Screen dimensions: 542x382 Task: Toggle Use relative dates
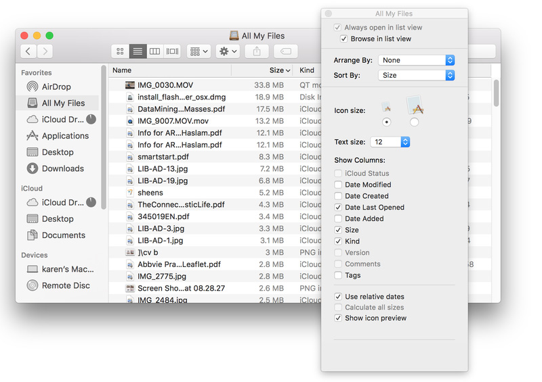(338, 297)
